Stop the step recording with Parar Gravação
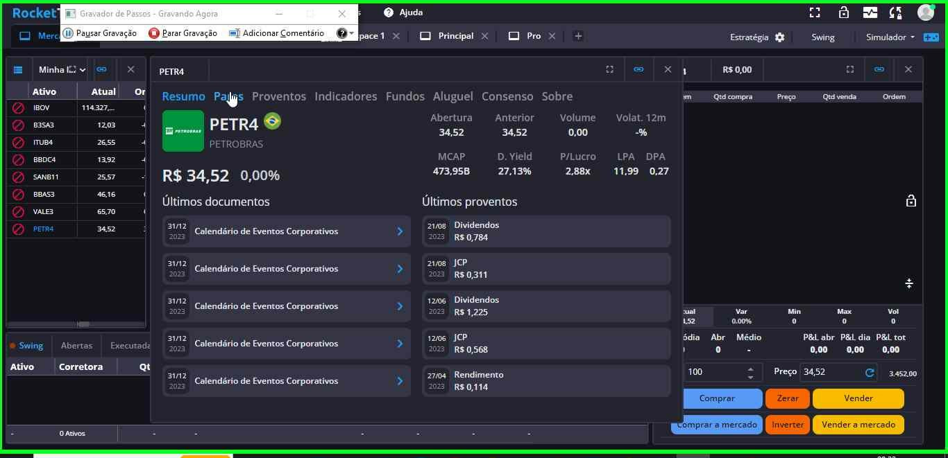Screen dimensions: 948x458 (x=183, y=33)
